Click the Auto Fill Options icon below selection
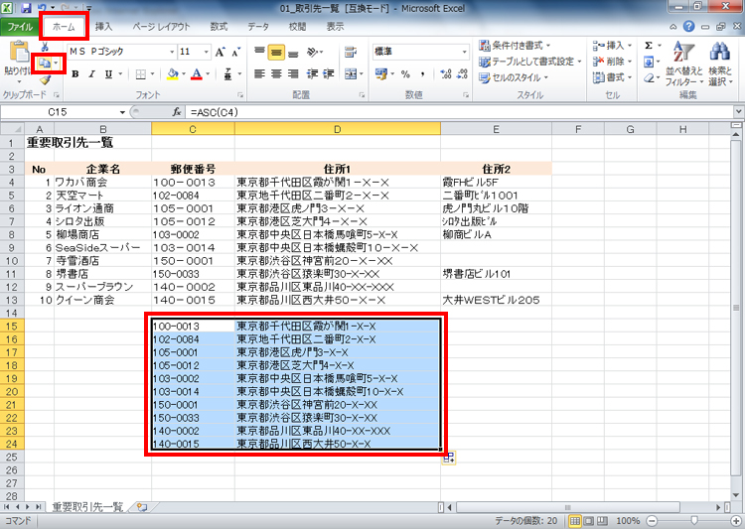Image resolution: width=745 pixels, height=529 pixels. coord(449,458)
